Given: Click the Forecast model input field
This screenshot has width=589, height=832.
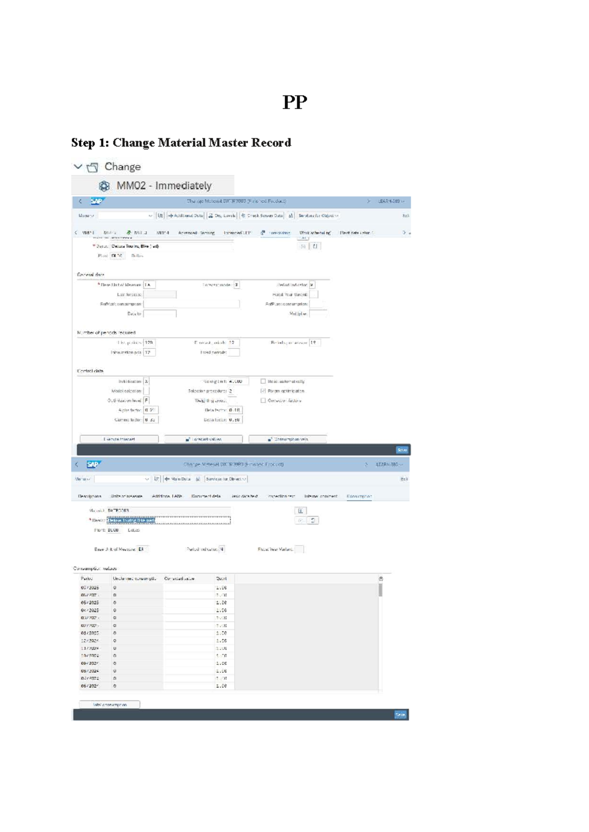Looking at the screenshot, I should pos(237,285).
